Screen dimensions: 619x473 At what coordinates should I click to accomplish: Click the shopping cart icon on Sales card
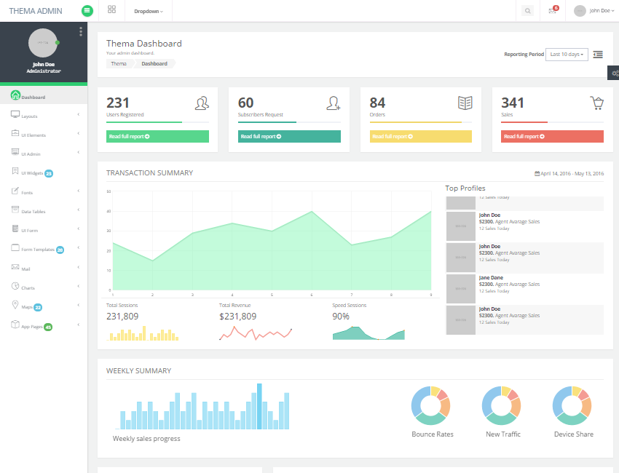coord(596,103)
